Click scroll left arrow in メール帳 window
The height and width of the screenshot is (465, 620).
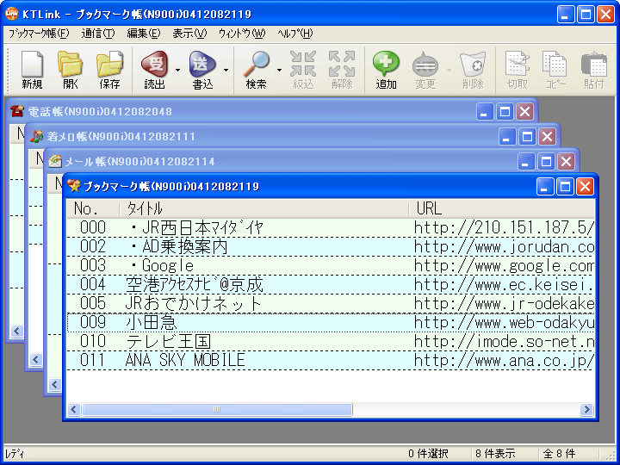pos(55,384)
